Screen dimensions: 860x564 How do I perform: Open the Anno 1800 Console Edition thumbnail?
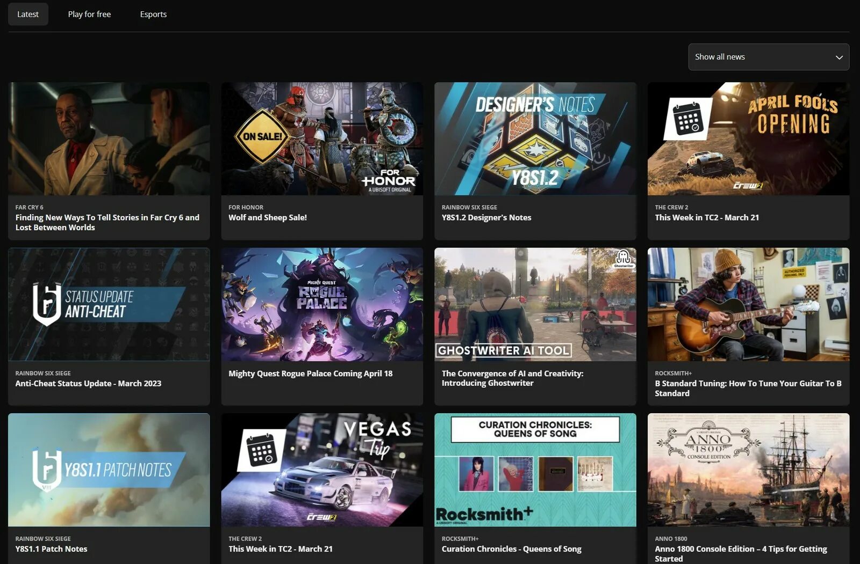(749, 470)
